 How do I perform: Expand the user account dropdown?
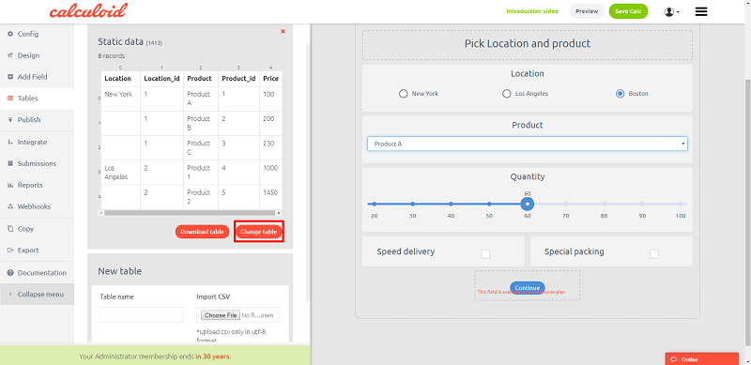coord(672,12)
